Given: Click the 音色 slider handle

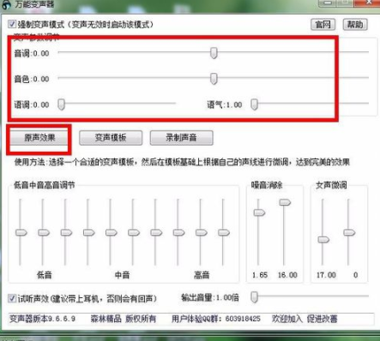Looking at the screenshot, I should click(x=214, y=79).
